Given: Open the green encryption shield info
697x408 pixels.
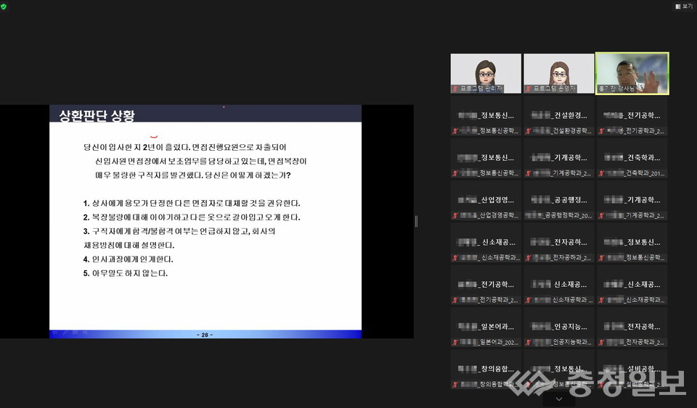Looking at the screenshot, I should tap(4, 7).
